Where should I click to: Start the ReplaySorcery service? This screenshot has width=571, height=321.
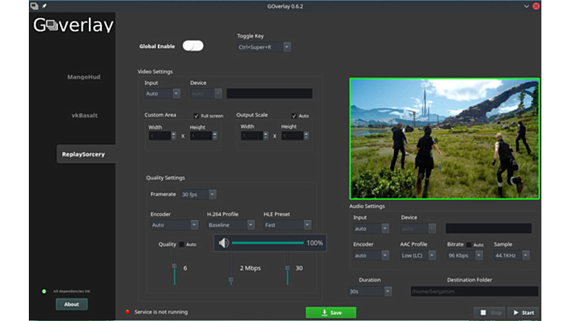[523, 312]
